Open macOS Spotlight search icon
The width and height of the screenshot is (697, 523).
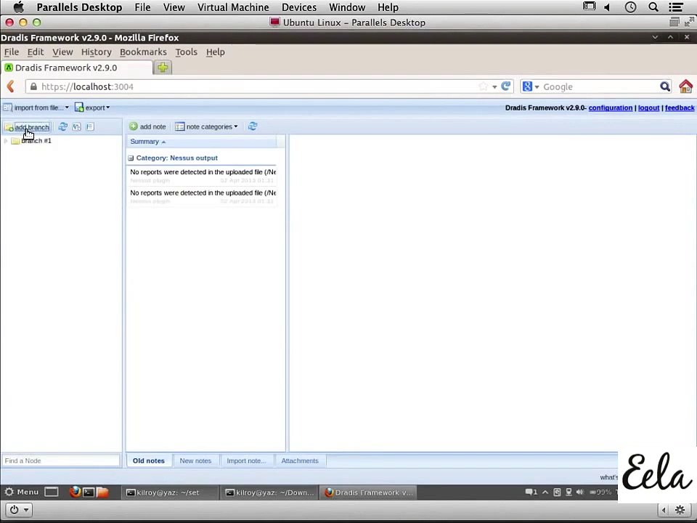click(x=653, y=7)
